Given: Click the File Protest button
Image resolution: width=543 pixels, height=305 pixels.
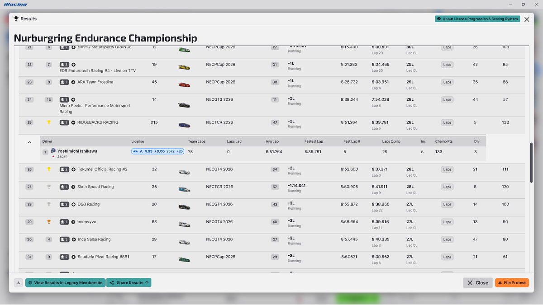Looking at the screenshot, I should point(512,283).
